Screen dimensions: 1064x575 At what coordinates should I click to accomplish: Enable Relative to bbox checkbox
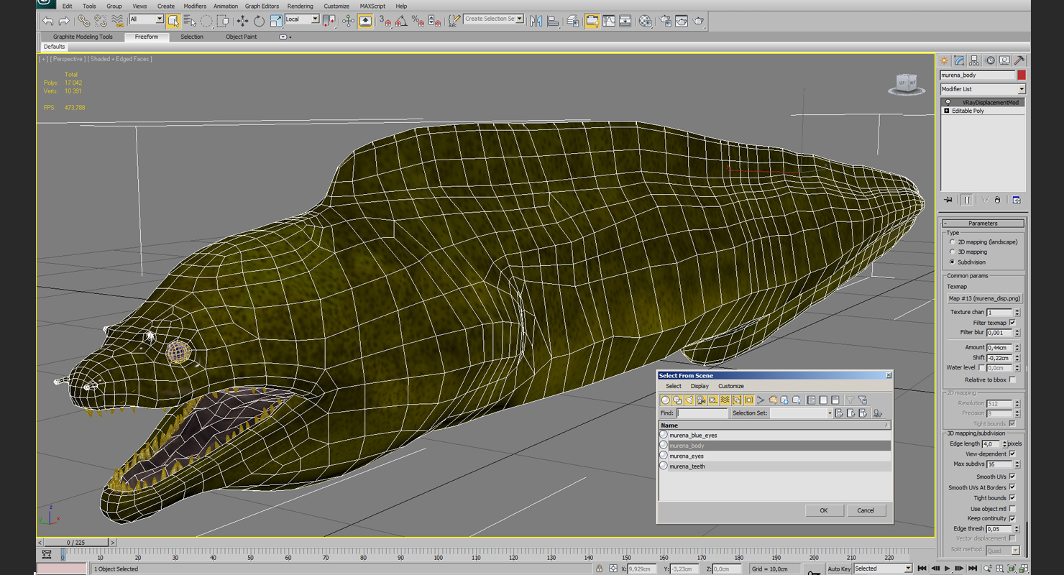click(1012, 379)
